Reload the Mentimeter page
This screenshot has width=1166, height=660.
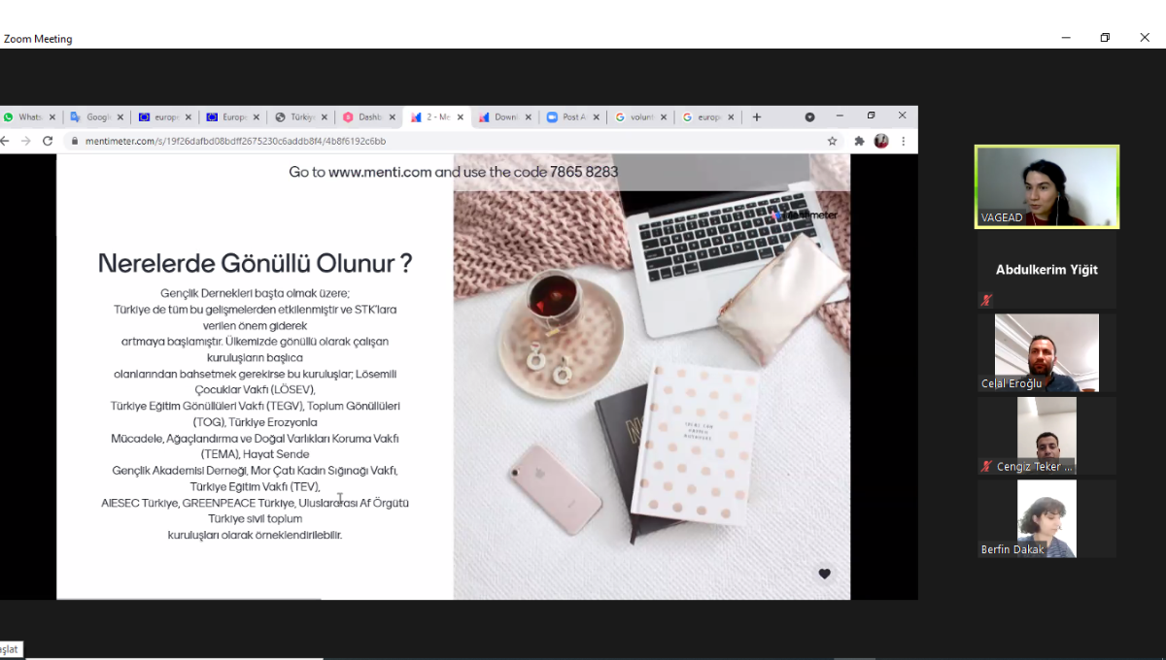[x=48, y=141]
